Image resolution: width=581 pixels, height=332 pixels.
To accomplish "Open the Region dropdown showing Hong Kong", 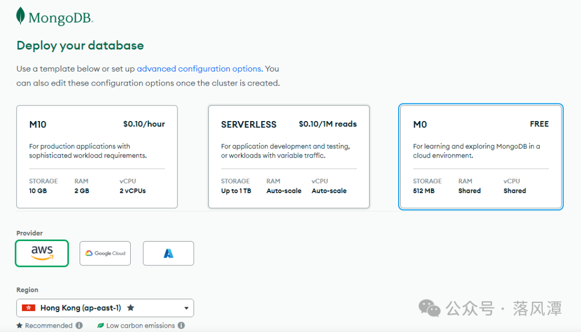I will [105, 308].
